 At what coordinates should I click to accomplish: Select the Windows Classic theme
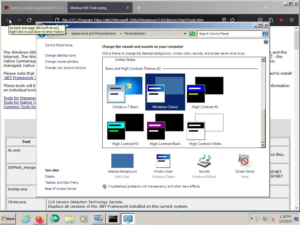click(x=165, y=92)
